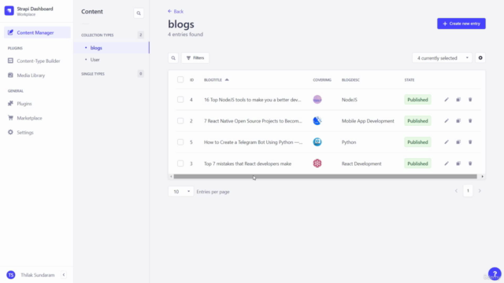Click the BLOGDESC column header
Image resolution: width=504 pixels, height=283 pixels.
[x=350, y=80]
